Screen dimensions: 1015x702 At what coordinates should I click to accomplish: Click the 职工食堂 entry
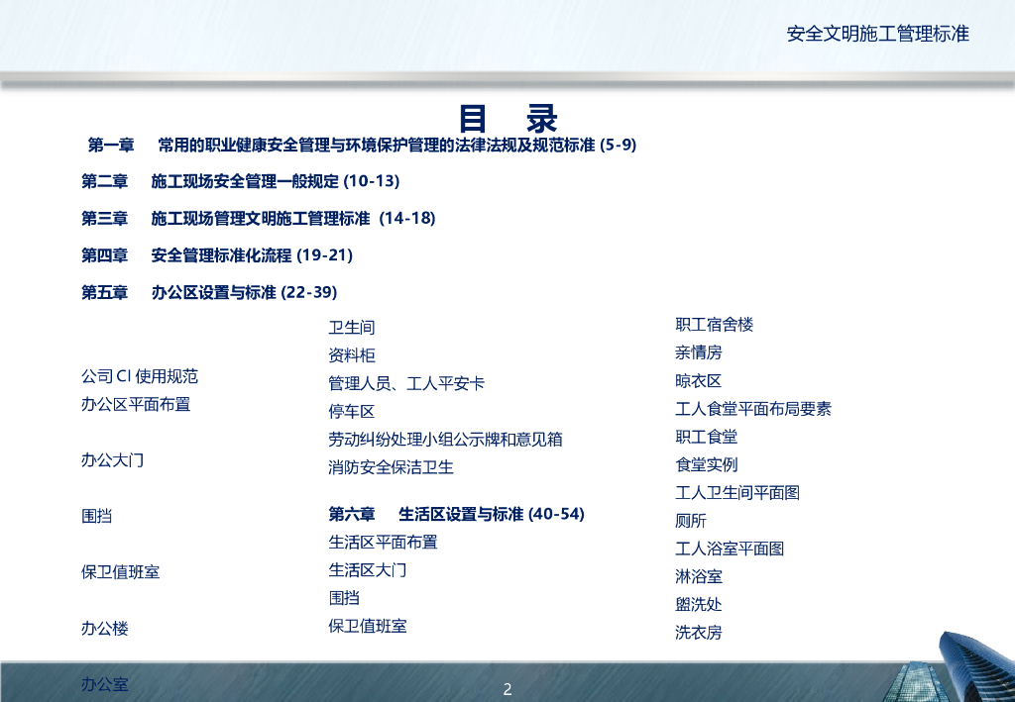pyautogui.click(x=706, y=437)
